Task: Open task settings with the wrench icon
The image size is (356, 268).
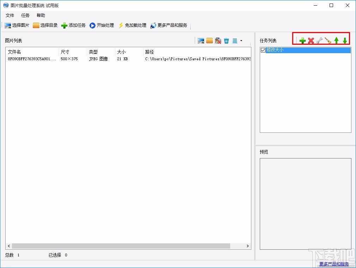Action: pos(319,40)
